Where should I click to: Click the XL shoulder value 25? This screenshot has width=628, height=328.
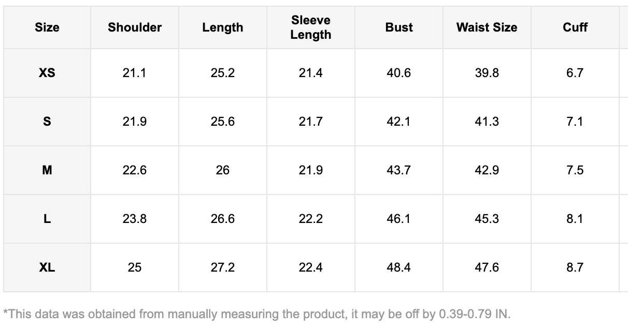135,267
